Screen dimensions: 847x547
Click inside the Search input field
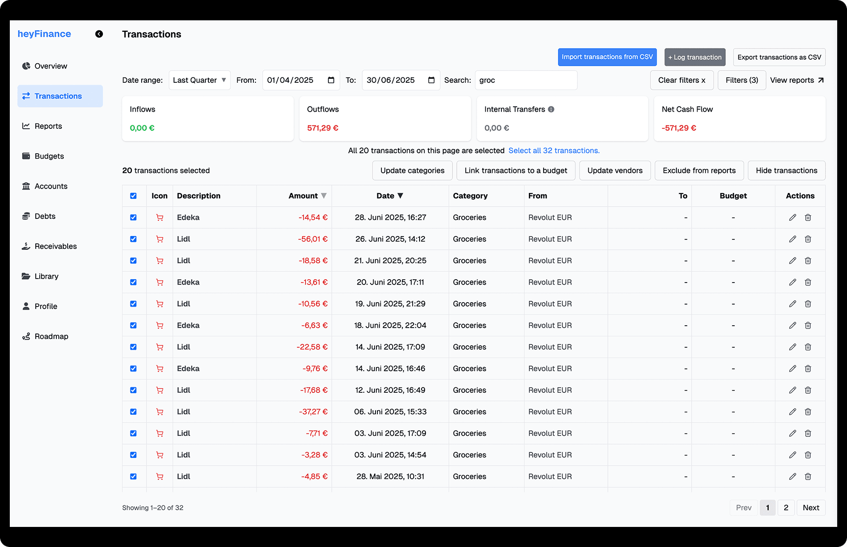click(x=525, y=80)
